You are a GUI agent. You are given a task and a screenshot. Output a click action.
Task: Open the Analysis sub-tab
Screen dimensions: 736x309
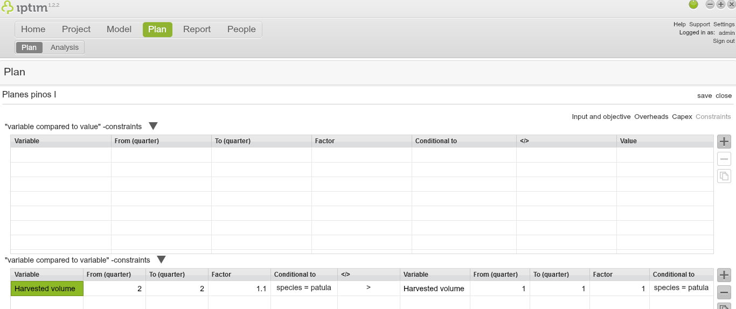(x=65, y=47)
